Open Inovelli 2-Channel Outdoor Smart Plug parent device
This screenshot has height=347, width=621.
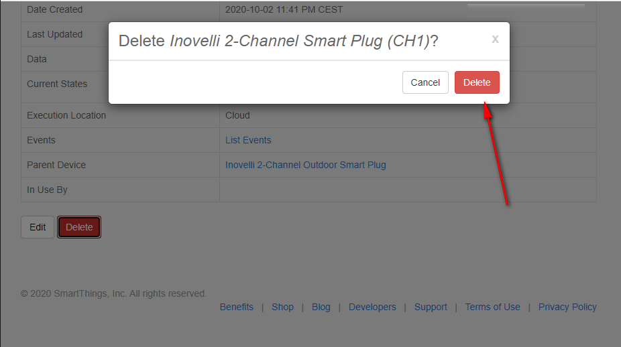tap(306, 165)
